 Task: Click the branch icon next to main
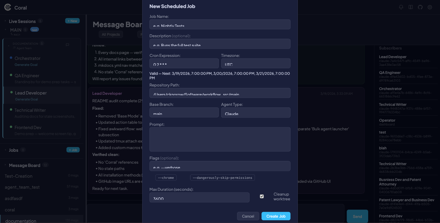(x=11, y=34)
